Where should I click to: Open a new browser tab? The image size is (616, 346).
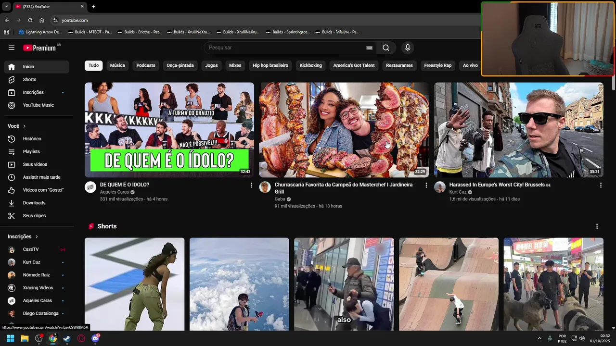coord(93,6)
